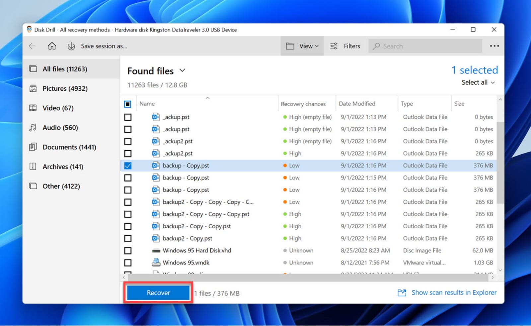531x326 pixels.
Task: Sort by Date Modified column header
Action: pyautogui.click(x=357, y=104)
